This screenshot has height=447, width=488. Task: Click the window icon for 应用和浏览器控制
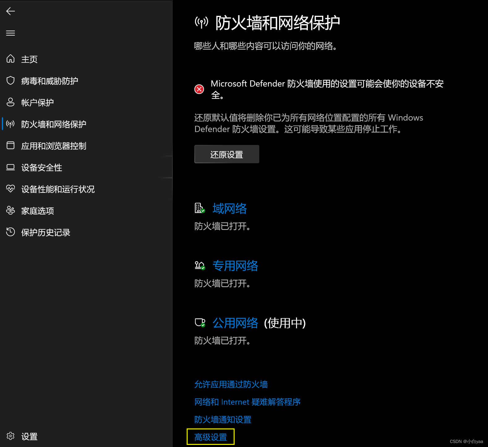click(11, 146)
